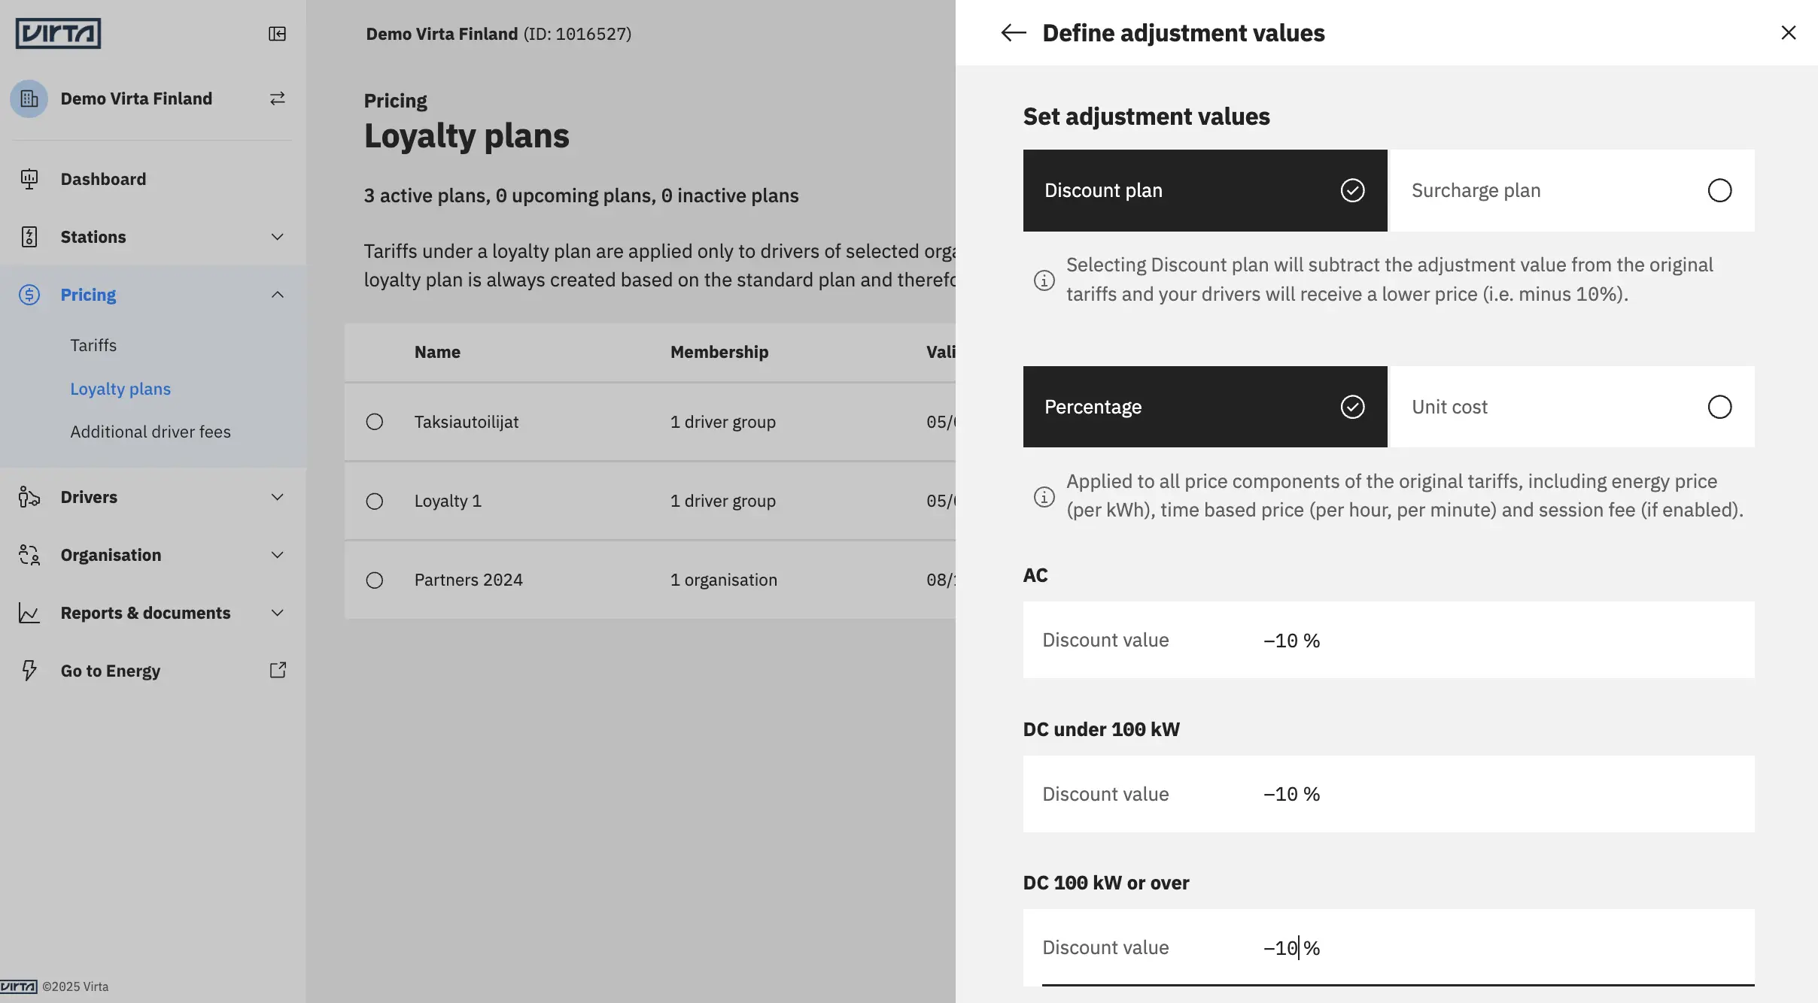Select the Surcharge plan option
1818x1003 pixels.
point(1571,190)
